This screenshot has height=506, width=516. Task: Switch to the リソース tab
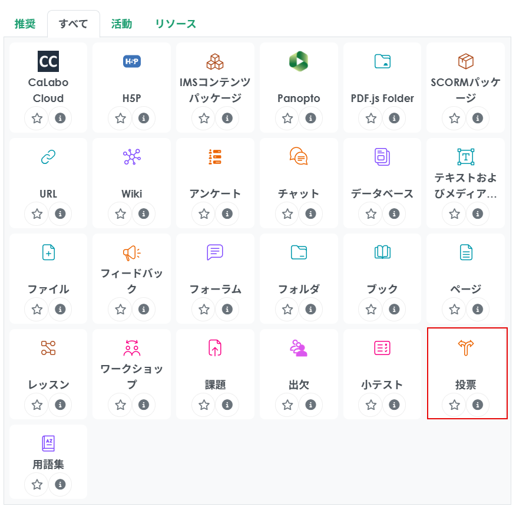(x=176, y=24)
